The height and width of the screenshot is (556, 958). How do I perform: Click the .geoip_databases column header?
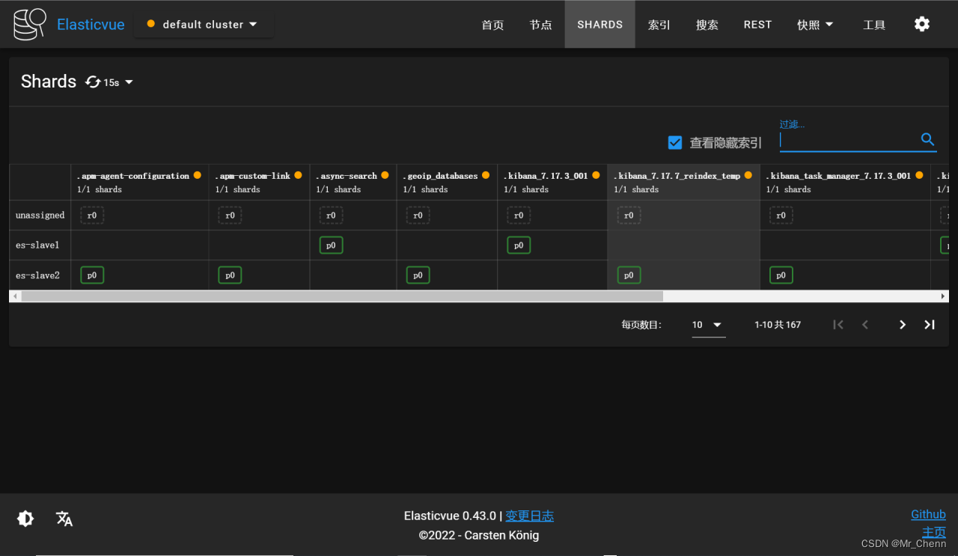[447, 182]
